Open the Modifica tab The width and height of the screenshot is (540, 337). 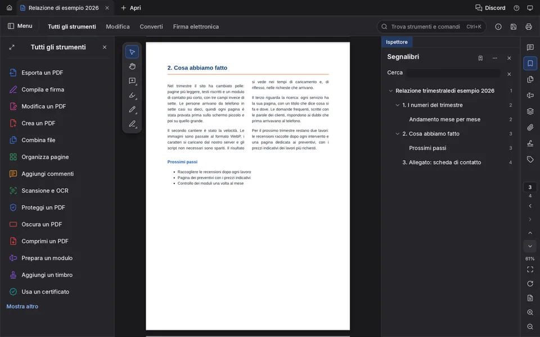pos(118,26)
